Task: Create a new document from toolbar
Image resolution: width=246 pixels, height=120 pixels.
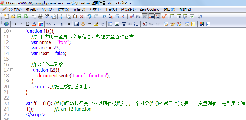Action: click(6, 16)
